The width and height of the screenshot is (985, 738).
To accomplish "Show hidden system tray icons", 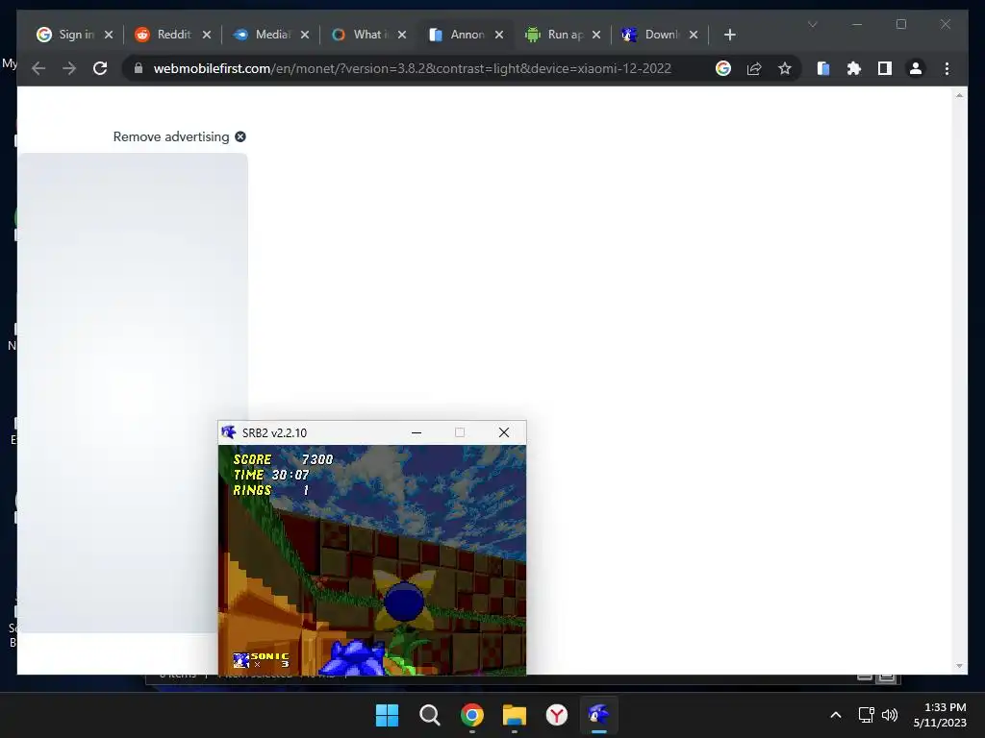I will point(836,715).
